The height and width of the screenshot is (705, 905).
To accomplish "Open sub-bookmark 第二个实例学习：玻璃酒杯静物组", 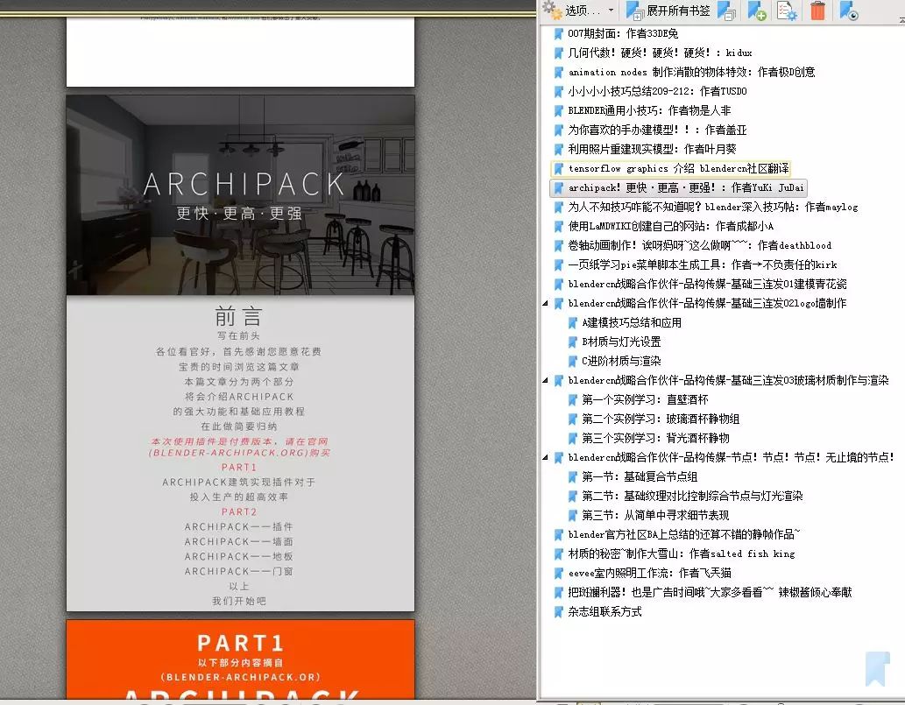I will [x=661, y=419].
